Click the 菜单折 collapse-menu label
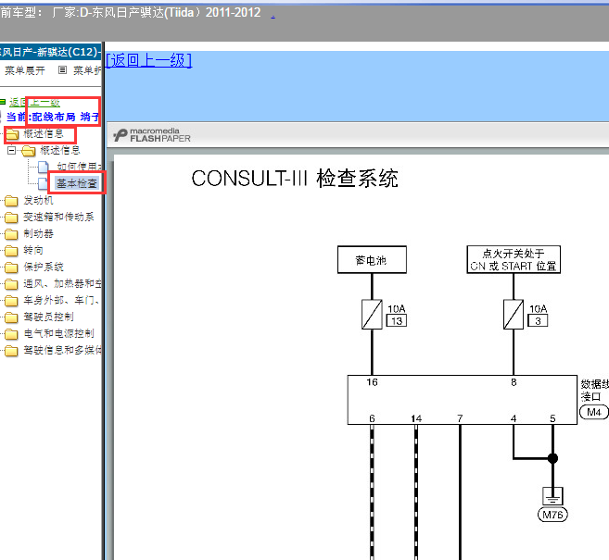 point(87,70)
